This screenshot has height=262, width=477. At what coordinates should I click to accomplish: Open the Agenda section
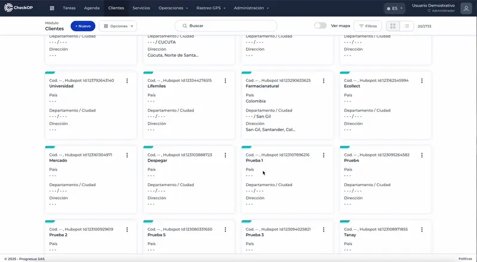(x=92, y=8)
